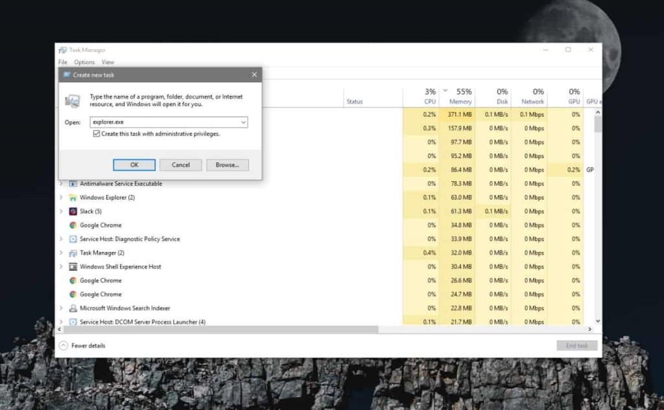Select the Windows Shell Experience Host icon
Screen dimensions: 664x410
tap(71, 266)
